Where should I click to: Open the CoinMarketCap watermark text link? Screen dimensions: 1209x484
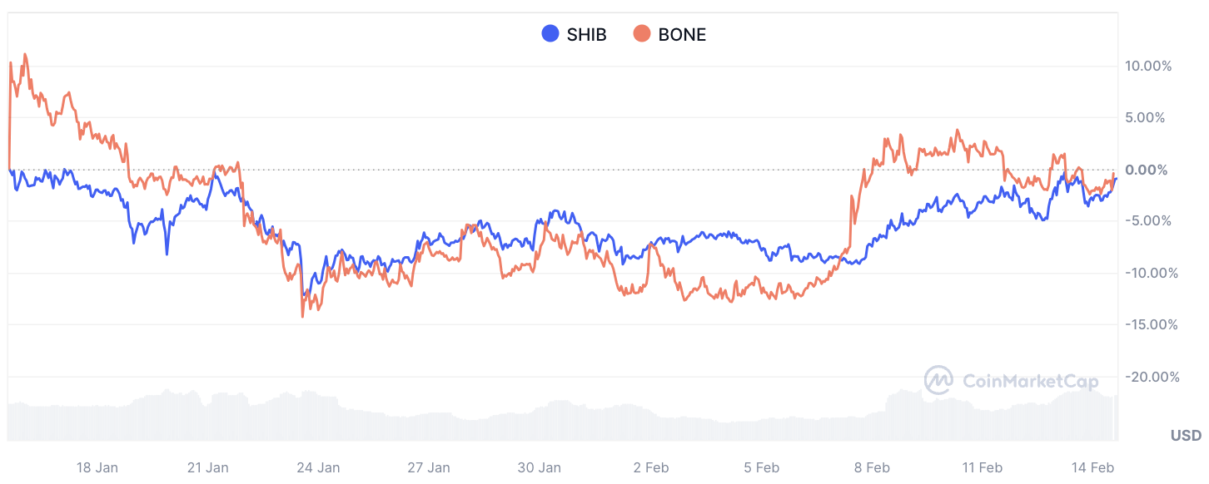tap(1030, 382)
